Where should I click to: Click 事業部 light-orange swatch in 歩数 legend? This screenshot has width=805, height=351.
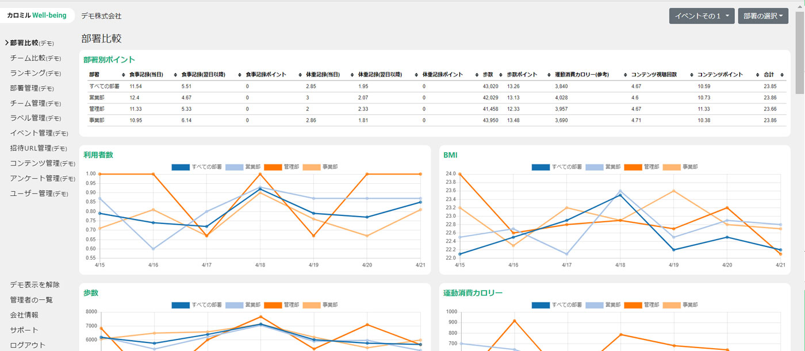pos(312,304)
